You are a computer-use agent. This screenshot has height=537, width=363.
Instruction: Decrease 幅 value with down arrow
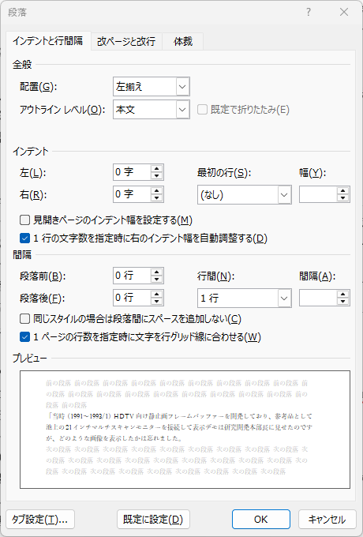pos(342,199)
